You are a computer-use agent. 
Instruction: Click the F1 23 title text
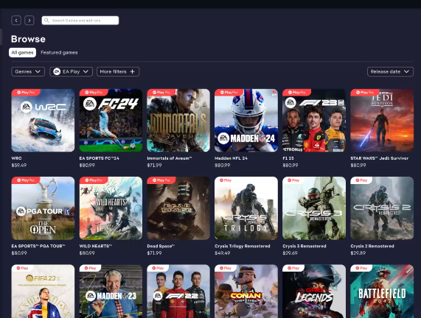pos(288,158)
